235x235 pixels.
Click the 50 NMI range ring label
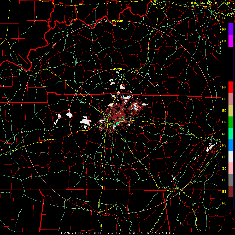point(117,69)
